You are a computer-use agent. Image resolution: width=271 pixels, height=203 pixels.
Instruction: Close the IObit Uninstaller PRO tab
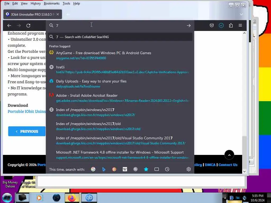point(58,14)
